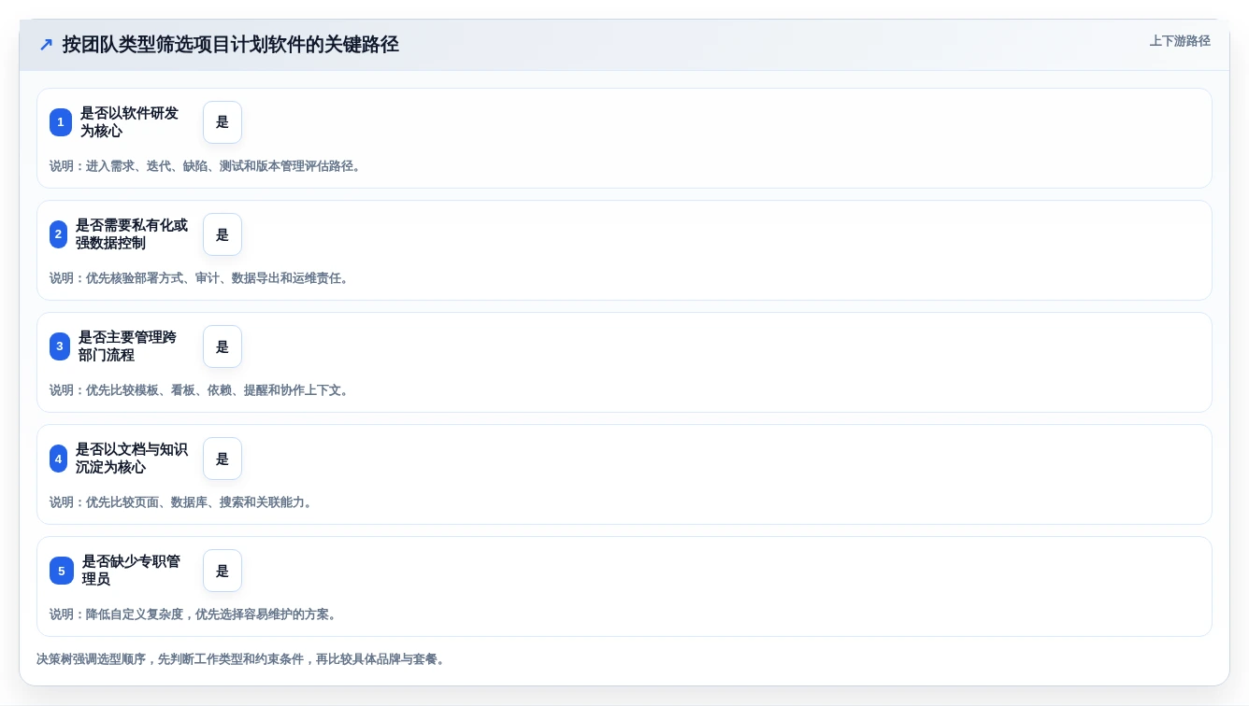The height and width of the screenshot is (706, 1249).
Task: Click the 是 button for 是否主要管理跨部门流程
Action: [x=223, y=346]
